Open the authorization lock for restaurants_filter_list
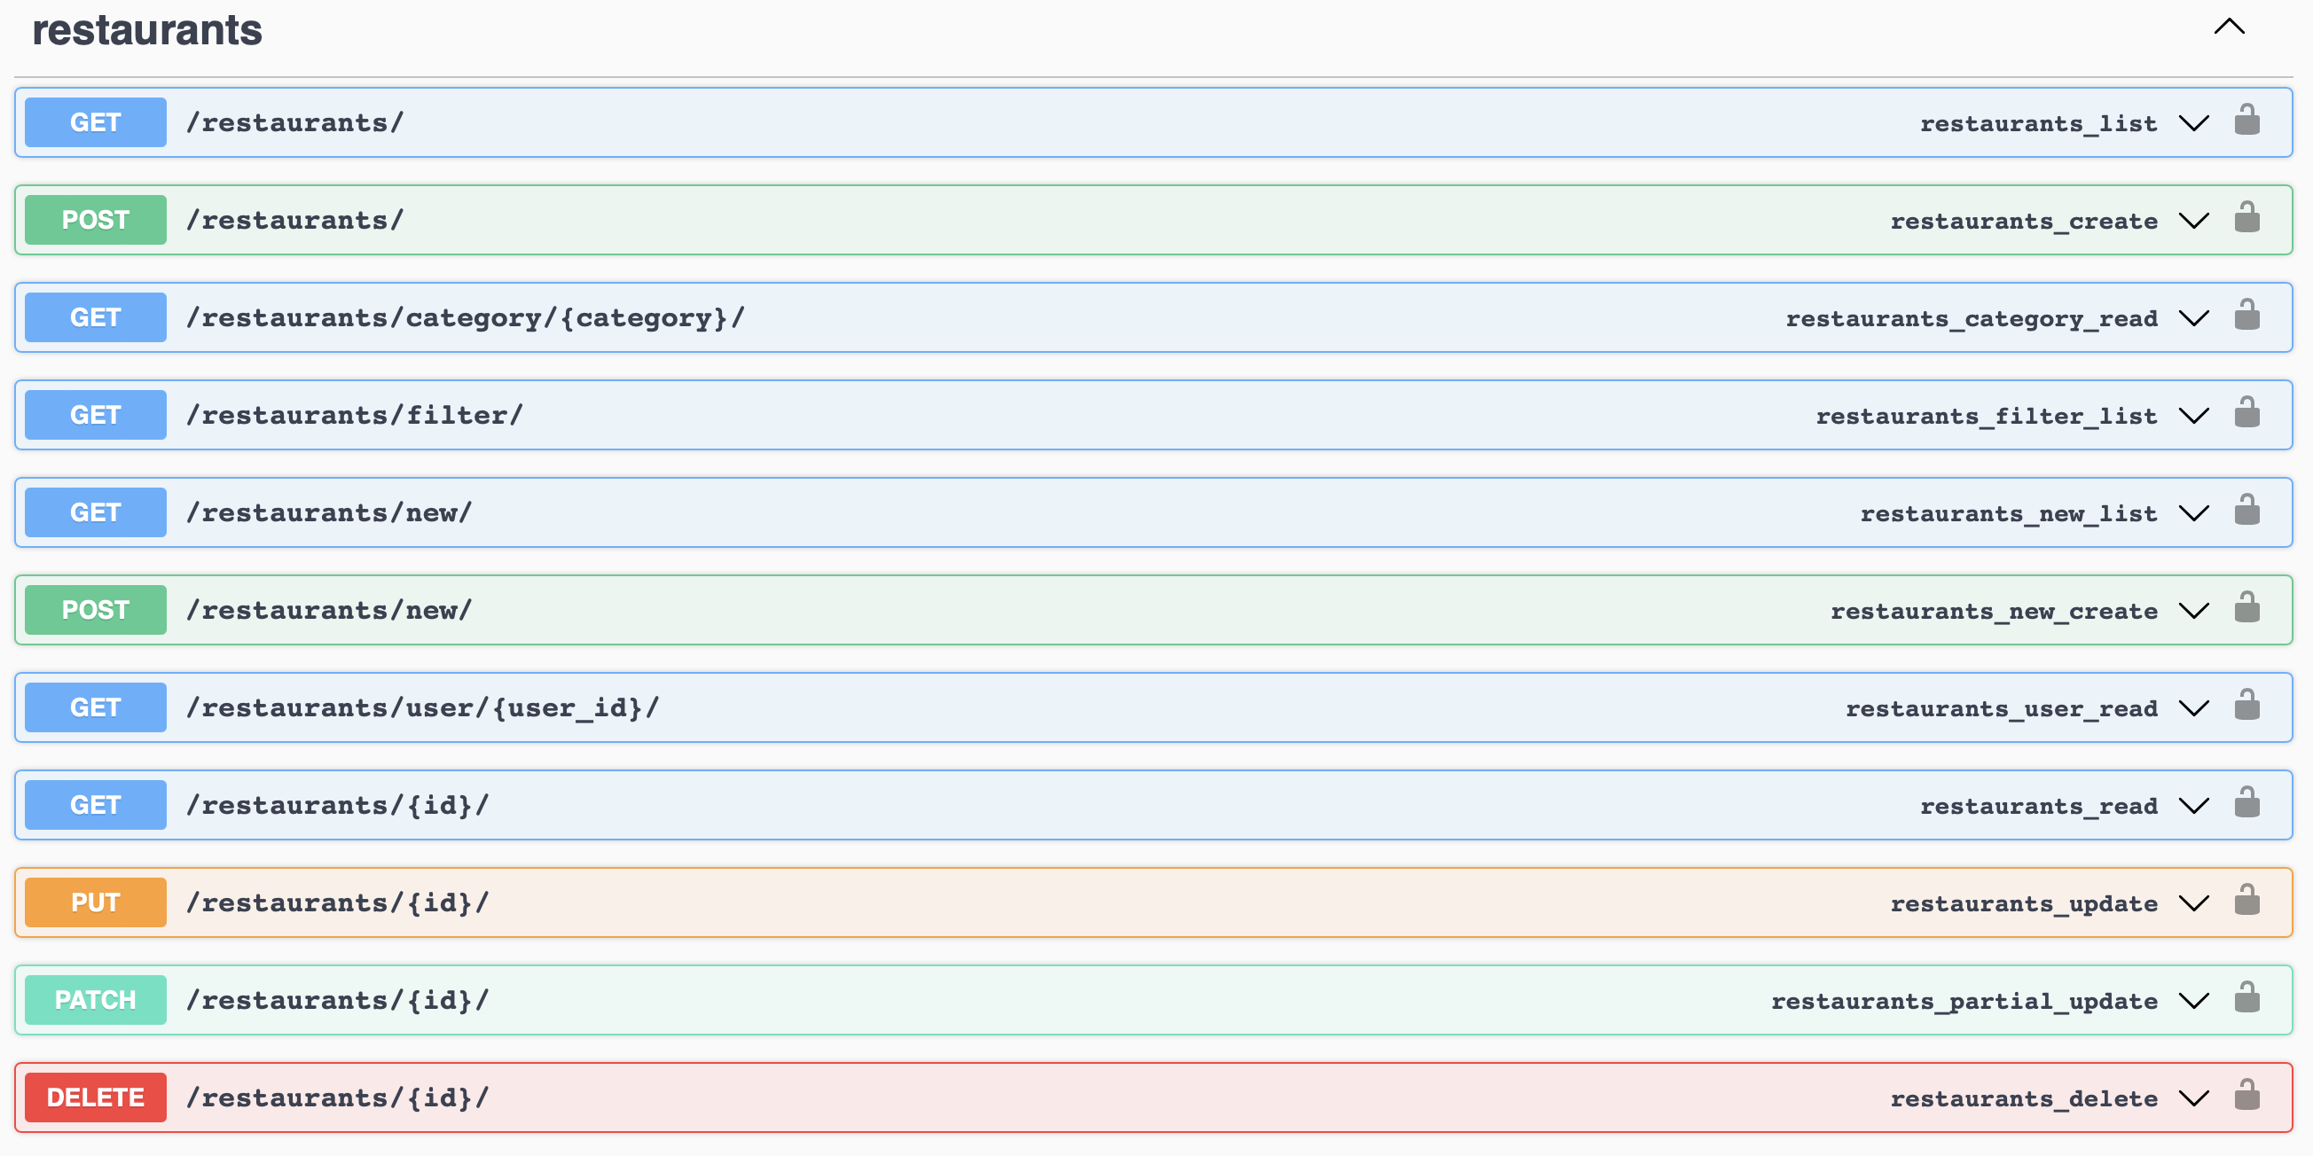Viewport: 2313px width, 1156px height. click(2246, 413)
